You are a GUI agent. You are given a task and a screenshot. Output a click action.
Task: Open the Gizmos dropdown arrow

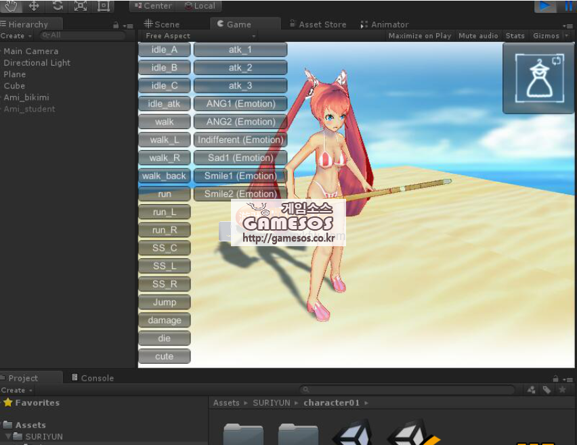click(x=566, y=36)
